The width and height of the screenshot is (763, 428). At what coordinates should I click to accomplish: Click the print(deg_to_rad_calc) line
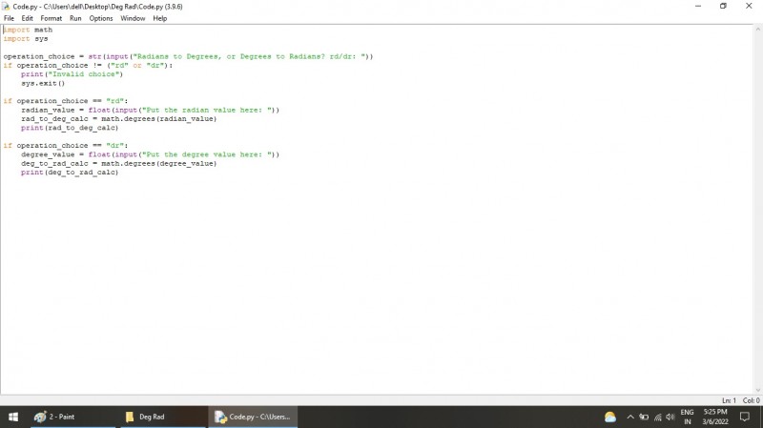pos(70,173)
